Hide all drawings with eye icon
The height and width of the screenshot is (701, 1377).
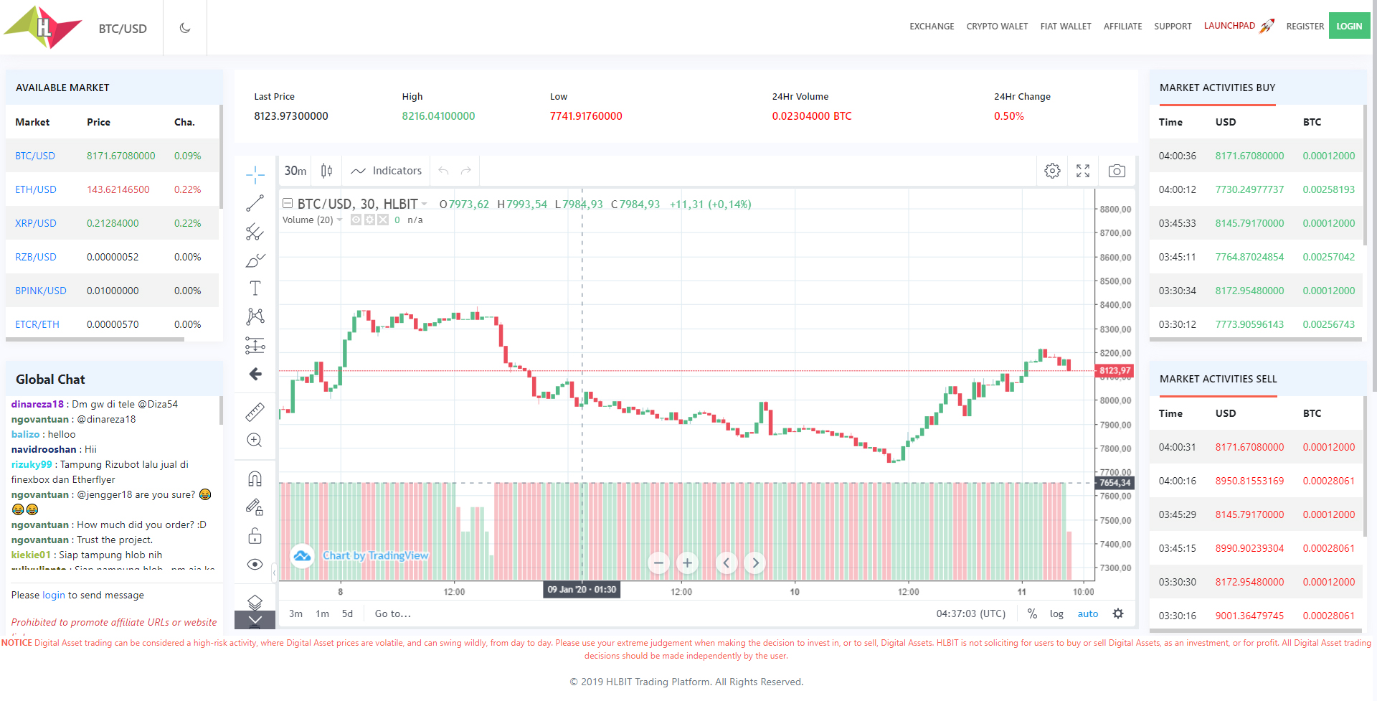click(x=255, y=565)
